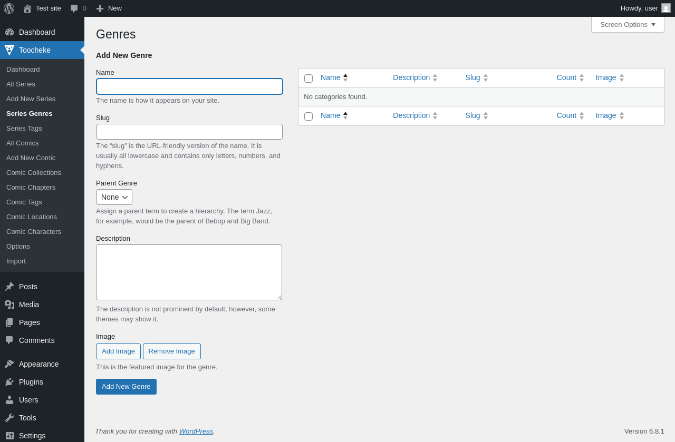Screen dimensions: 675x442
Task: Click the Media library icon
Action: pyautogui.click(x=9, y=305)
